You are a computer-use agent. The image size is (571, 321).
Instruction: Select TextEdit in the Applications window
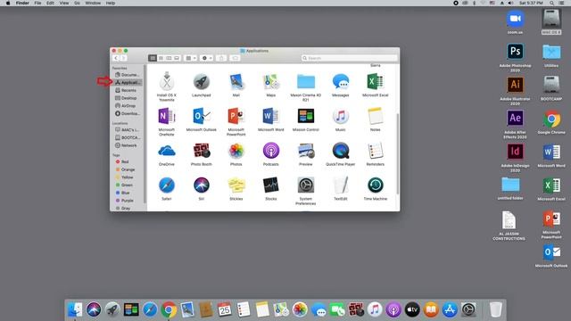tap(341, 186)
